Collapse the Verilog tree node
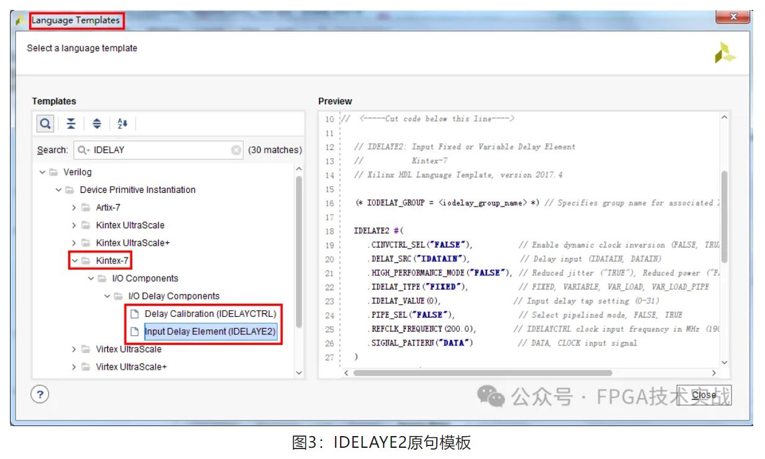The height and width of the screenshot is (459, 765). (x=42, y=172)
